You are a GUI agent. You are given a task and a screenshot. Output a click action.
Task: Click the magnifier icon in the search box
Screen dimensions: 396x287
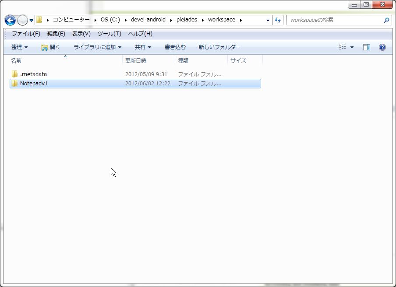coord(386,20)
